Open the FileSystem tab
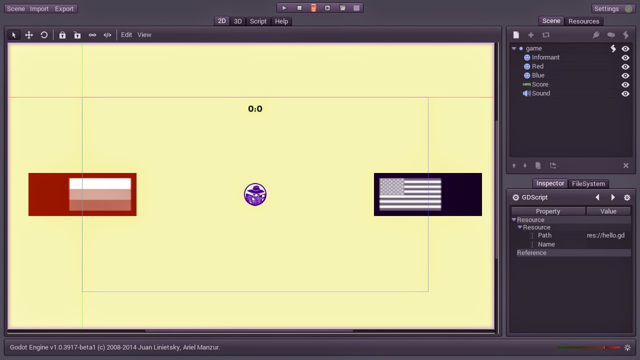This screenshot has width=640, height=360. click(588, 183)
